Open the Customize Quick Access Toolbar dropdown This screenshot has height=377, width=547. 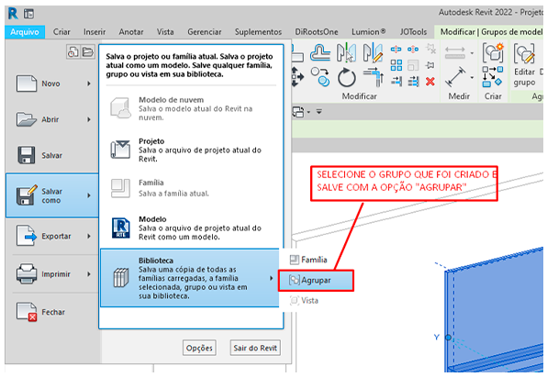318,112
